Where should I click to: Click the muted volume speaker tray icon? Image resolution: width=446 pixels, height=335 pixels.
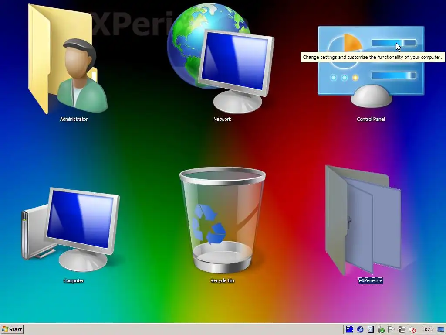tap(412, 329)
